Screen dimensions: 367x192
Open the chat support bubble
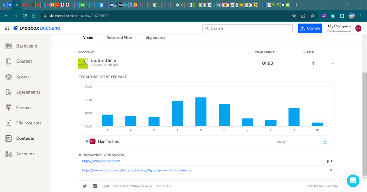tap(353, 181)
